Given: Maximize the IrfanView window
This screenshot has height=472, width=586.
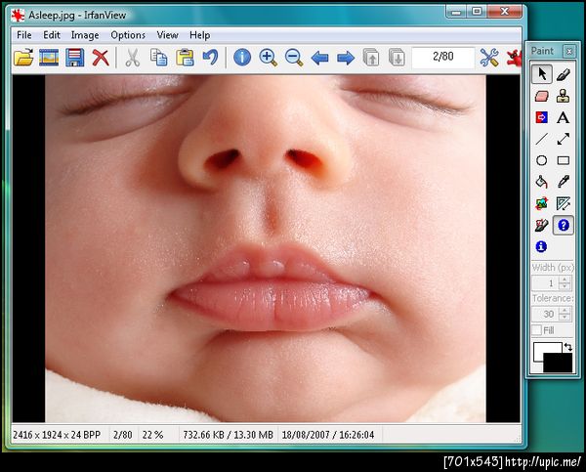Looking at the screenshot, I should [477, 12].
